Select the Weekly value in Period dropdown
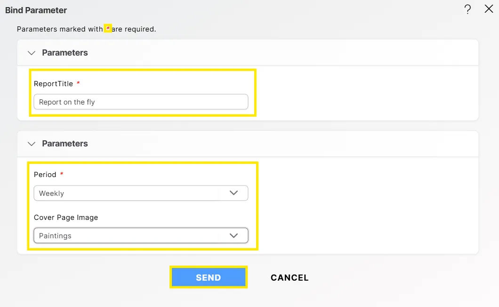Screen dimensions: 499x307 [52, 193]
